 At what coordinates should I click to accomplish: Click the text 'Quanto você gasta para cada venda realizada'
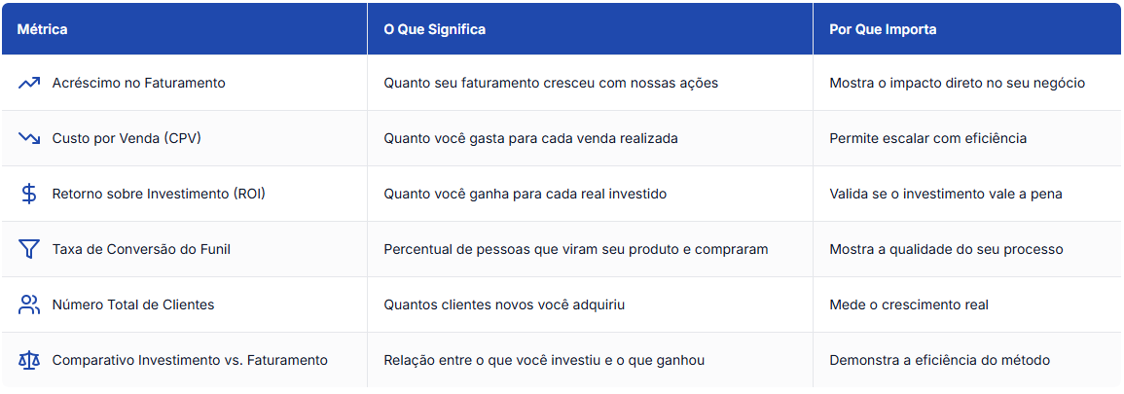(530, 138)
